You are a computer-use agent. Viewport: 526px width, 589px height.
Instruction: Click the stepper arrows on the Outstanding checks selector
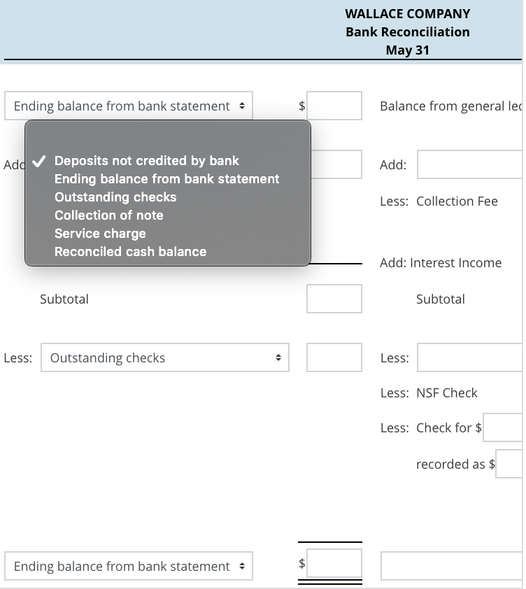pyautogui.click(x=280, y=357)
